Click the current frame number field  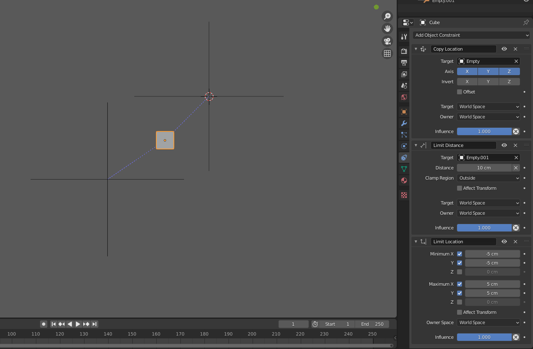pos(293,324)
